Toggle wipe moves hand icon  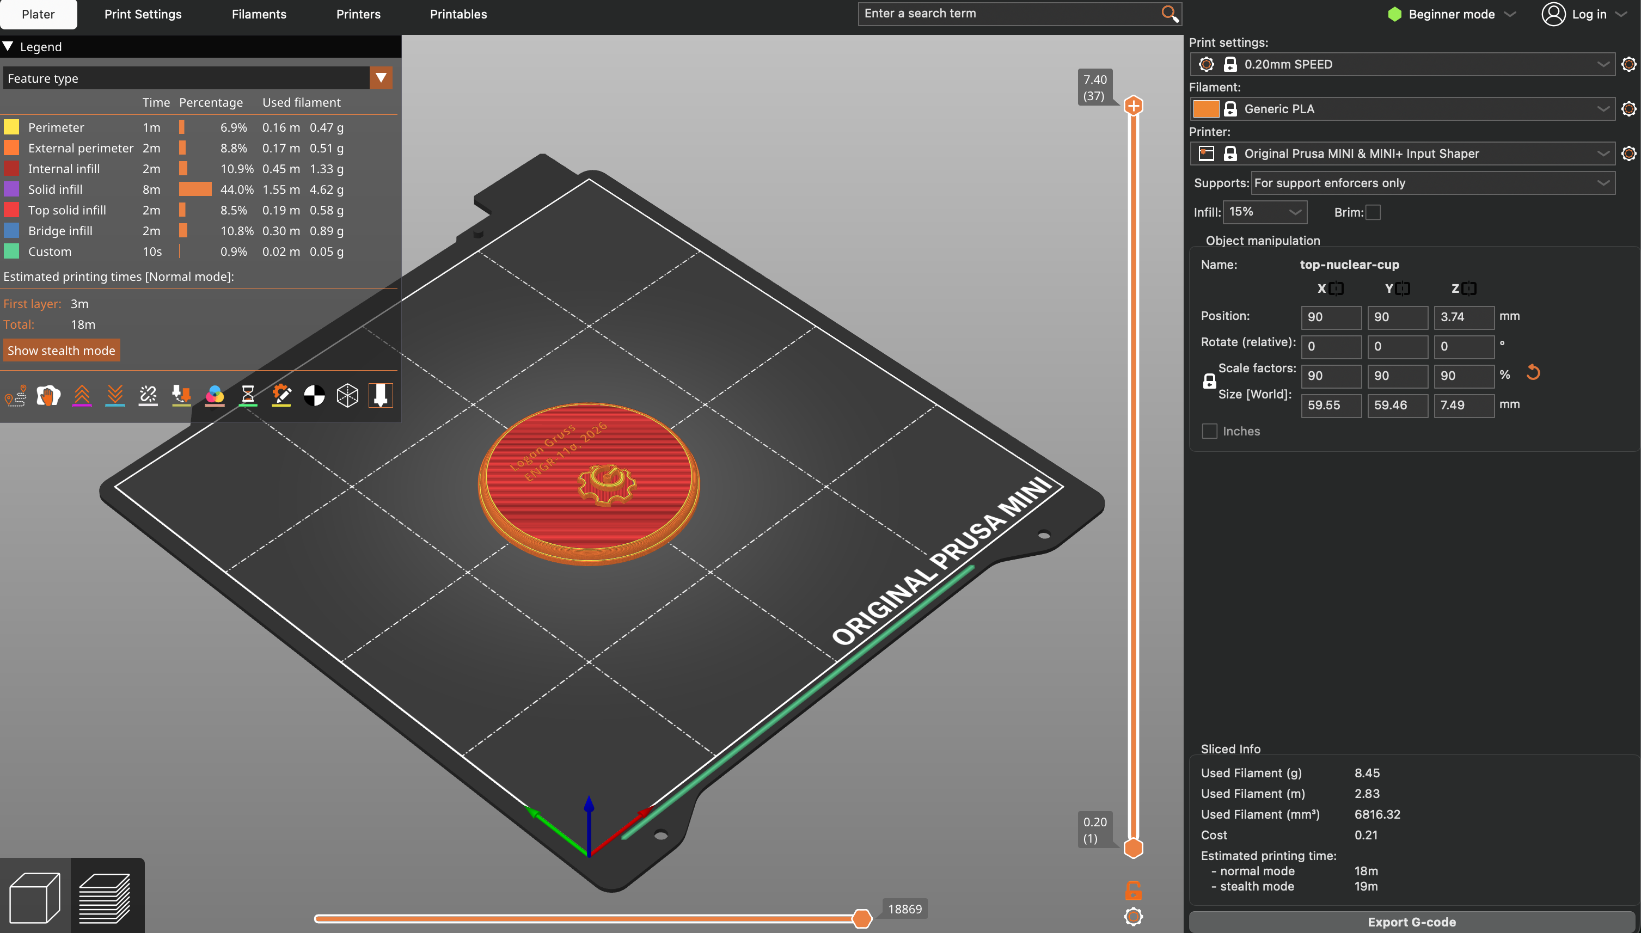(48, 396)
